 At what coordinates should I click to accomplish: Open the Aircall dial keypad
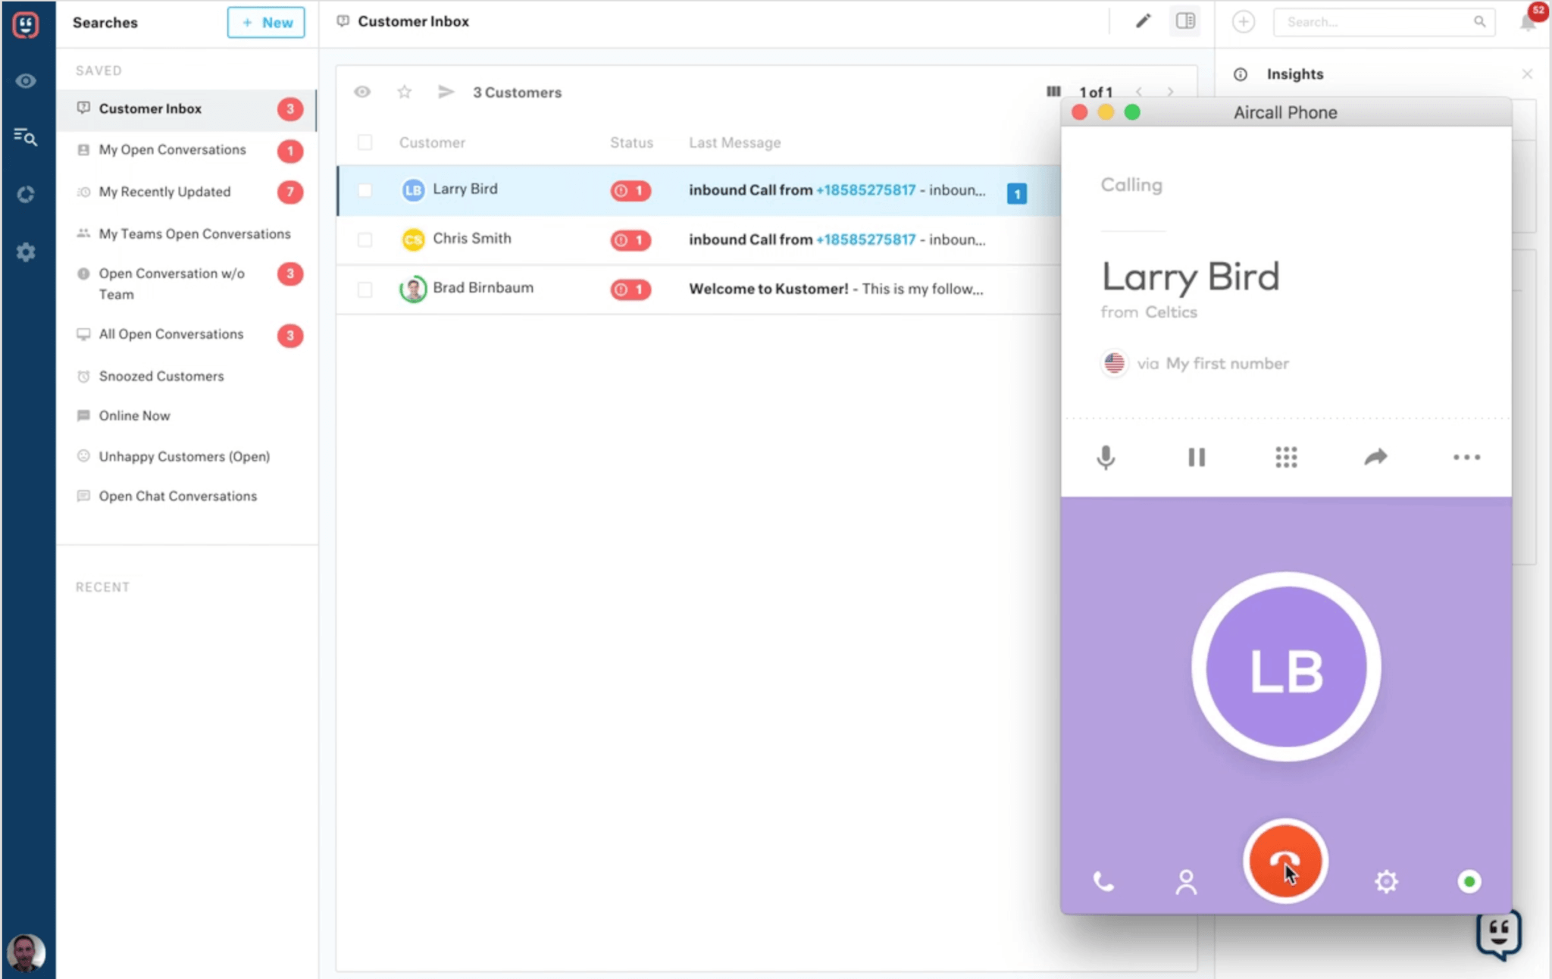(1286, 457)
